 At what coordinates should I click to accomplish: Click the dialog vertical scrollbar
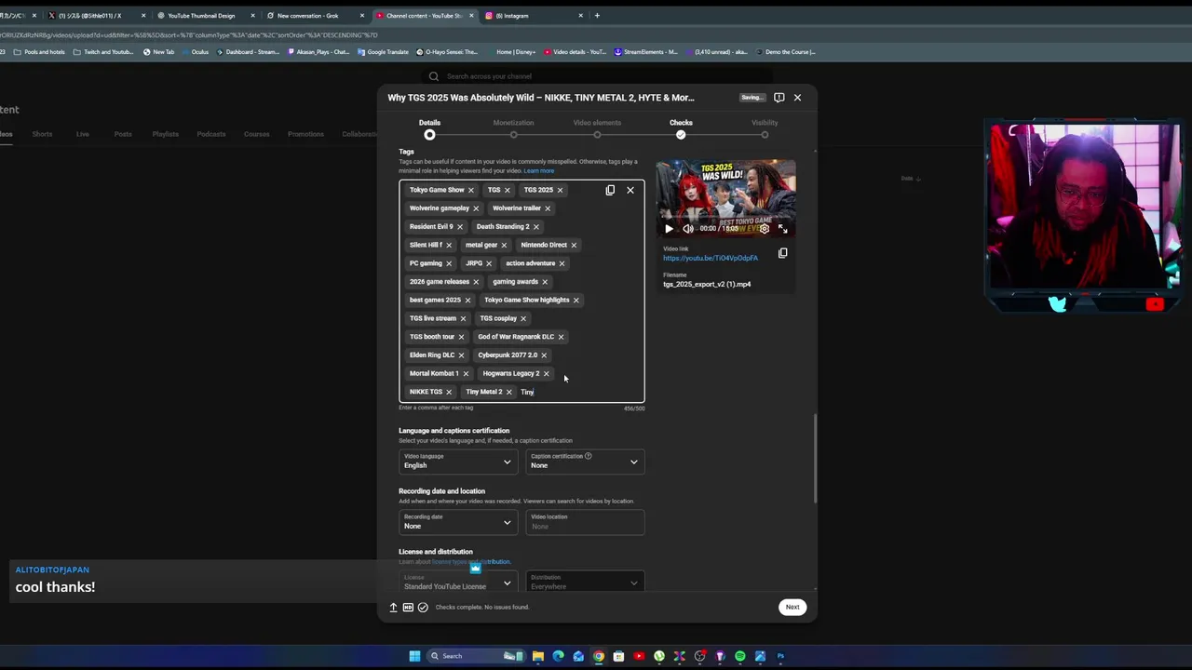pyautogui.click(x=815, y=459)
